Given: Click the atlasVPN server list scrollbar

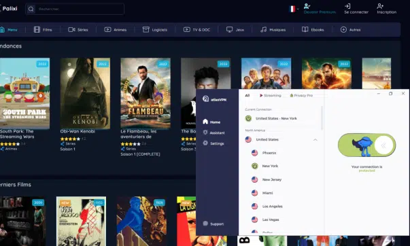Looking at the screenshot, I should click(x=322, y=118).
